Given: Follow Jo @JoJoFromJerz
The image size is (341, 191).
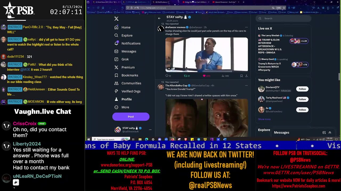Looking at the screenshot, I should [x=302, y=110].
